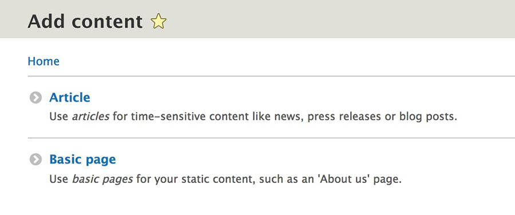Click the word Use before articles

59,117
